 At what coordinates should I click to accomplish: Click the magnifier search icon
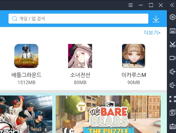click(x=14, y=19)
